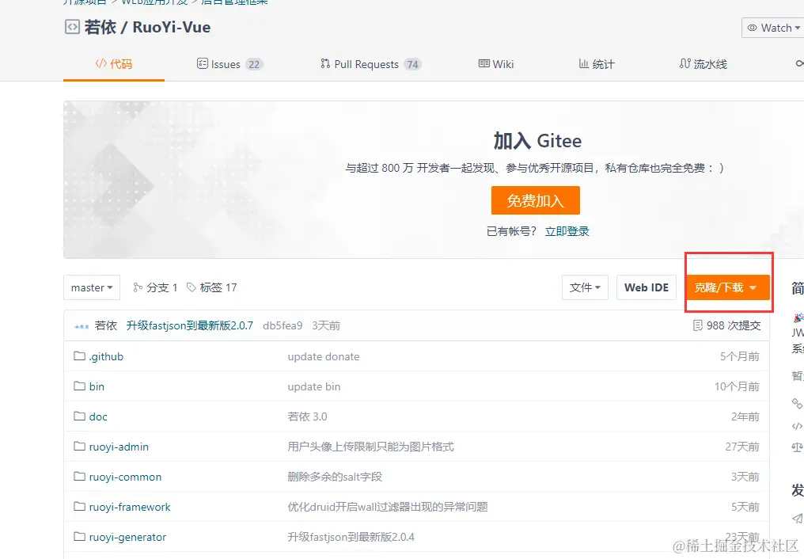Click the folder icon beside doc

(79, 416)
